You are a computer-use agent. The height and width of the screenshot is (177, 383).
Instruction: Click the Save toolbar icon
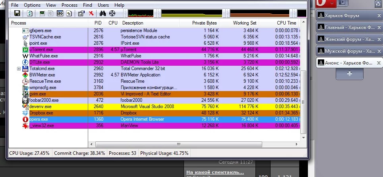[17, 13]
